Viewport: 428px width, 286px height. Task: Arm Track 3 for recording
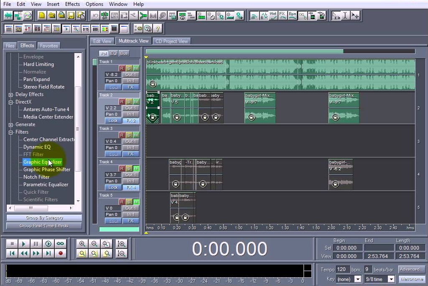point(122,134)
